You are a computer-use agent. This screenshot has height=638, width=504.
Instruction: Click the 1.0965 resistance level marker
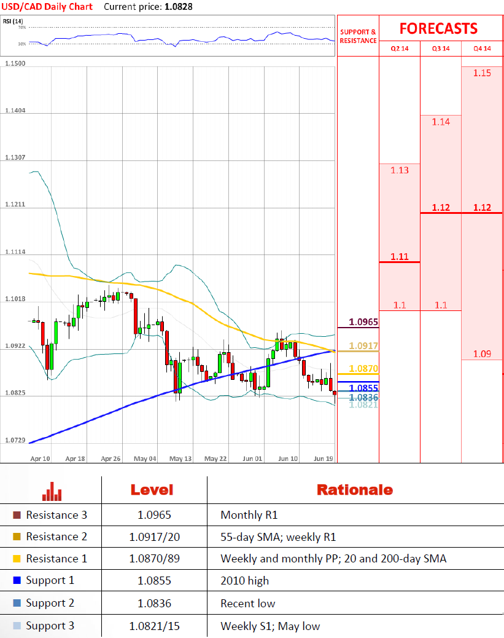tap(363, 322)
